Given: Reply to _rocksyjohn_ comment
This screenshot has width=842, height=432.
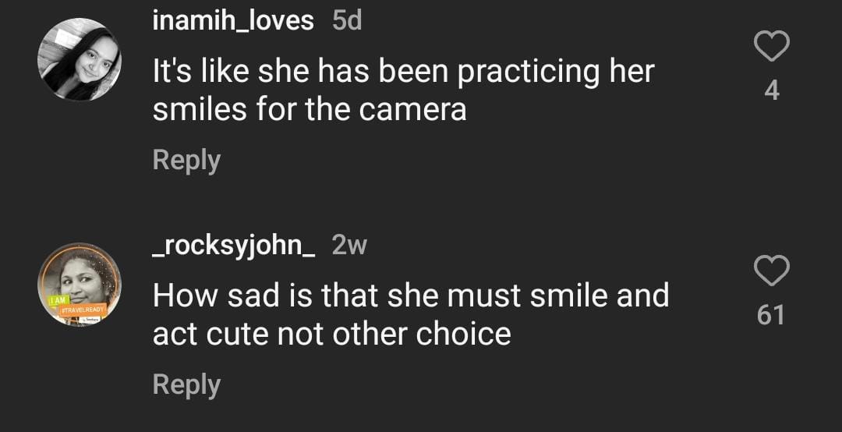Looking at the screenshot, I should coord(186,384).
